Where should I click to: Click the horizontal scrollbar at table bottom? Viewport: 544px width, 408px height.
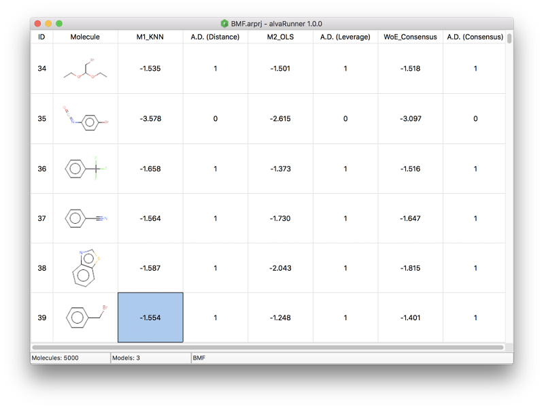tap(267, 347)
